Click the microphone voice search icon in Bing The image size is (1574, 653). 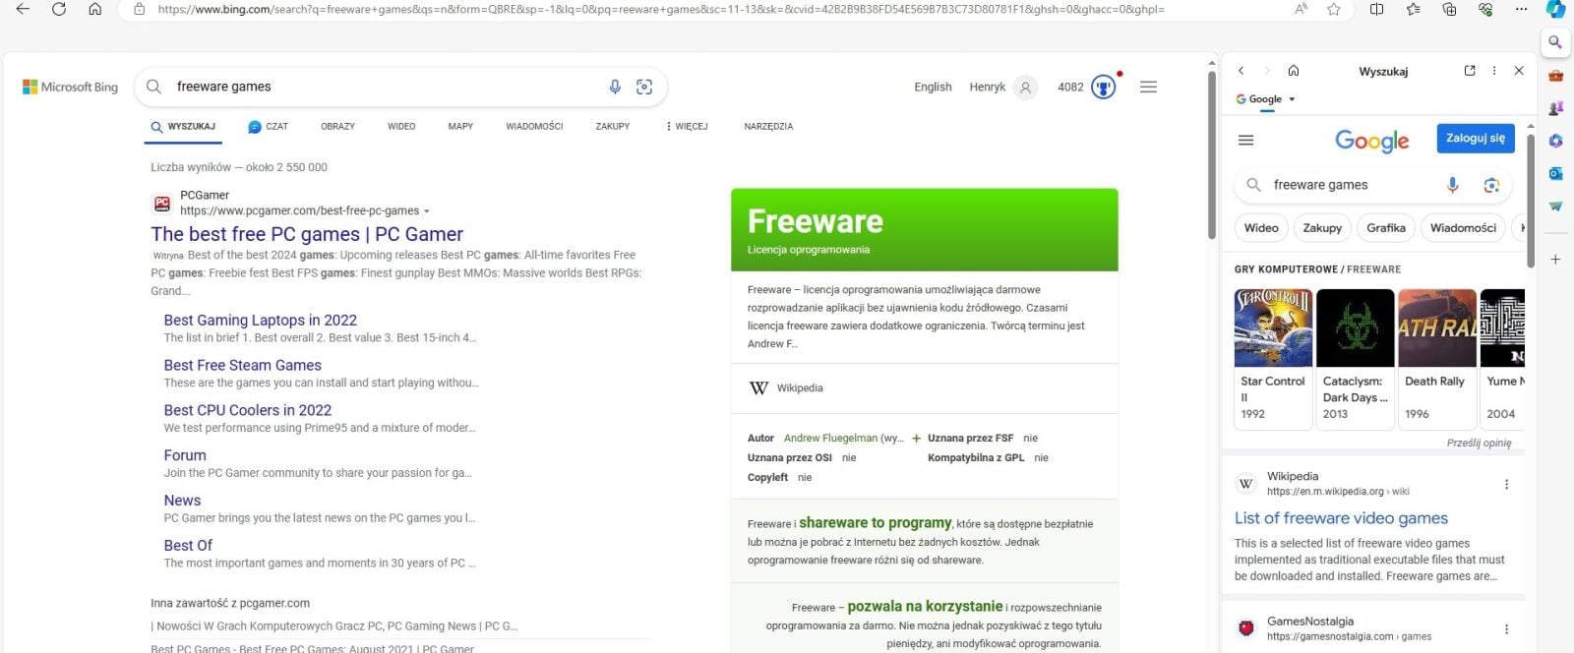[615, 87]
